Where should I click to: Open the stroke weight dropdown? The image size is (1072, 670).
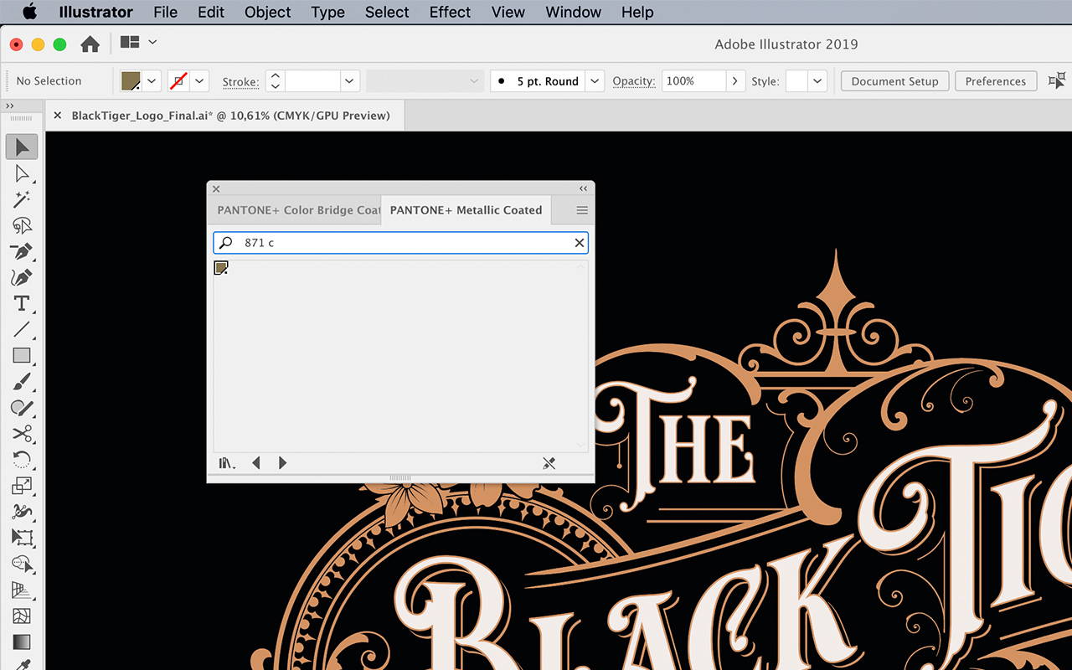pyautogui.click(x=350, y=81)
